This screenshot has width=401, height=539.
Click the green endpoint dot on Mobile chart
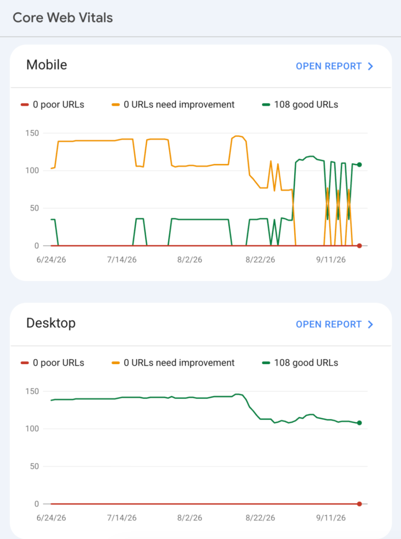359,165
